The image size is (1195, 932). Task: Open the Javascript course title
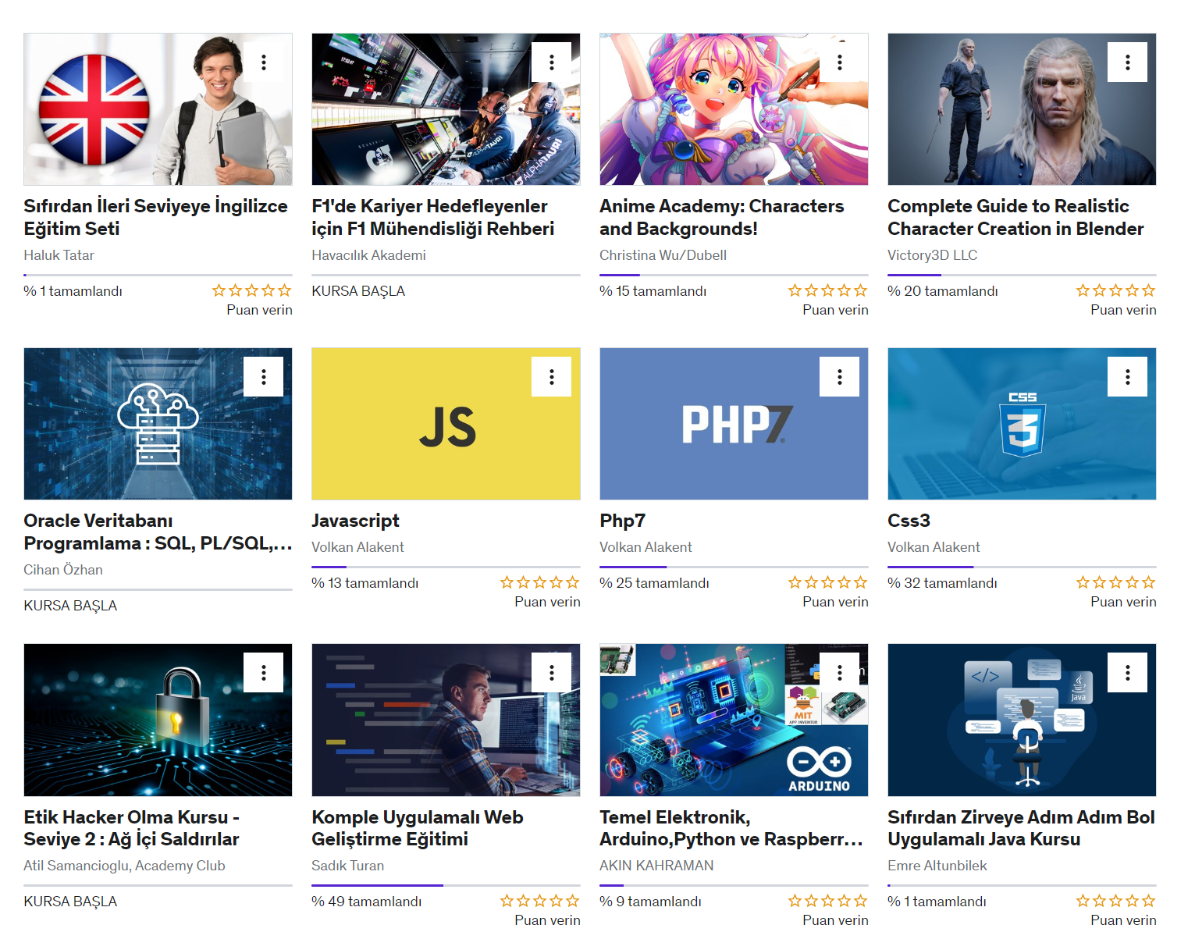pos(355,521)
